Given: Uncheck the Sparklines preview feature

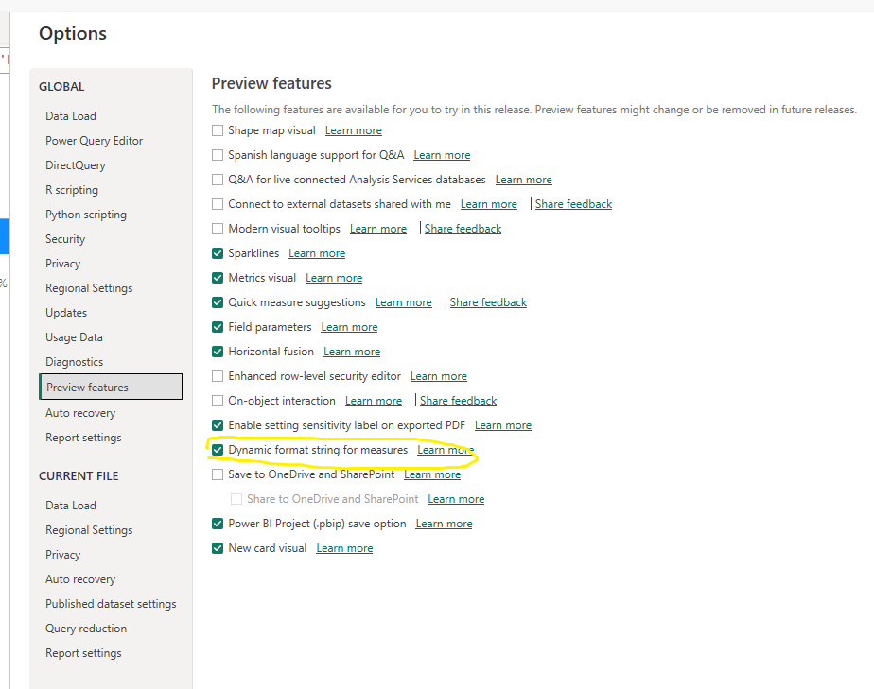Looking at the screenshot, I should (x=218, y=253).
